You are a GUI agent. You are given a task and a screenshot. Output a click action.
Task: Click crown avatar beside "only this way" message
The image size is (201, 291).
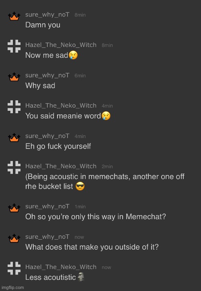pos(14,208)
